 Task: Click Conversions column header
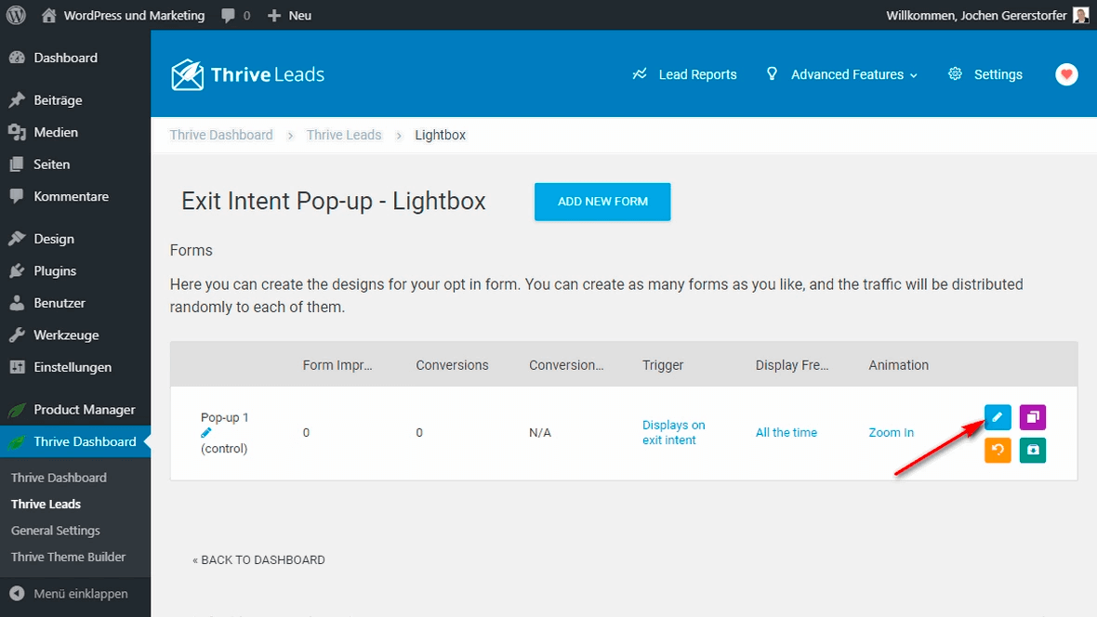pyautogui.click(x=452, y=365)
